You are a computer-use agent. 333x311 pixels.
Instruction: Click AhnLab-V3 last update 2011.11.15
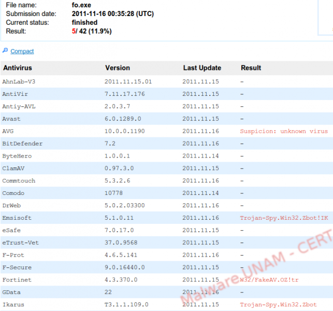201,81
